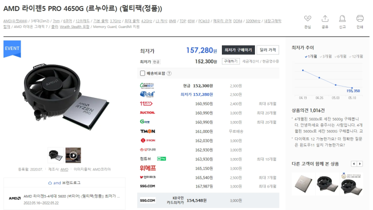Screen dimensions: 373x210
Task: Open the 위메프 seller logo
Action: [148, 168]
